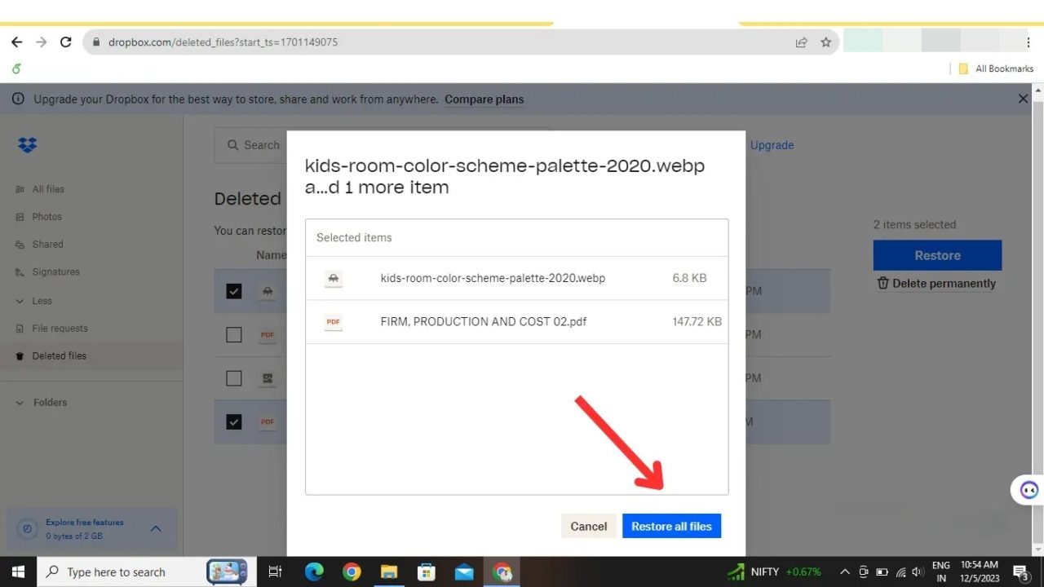Open the browser's three-dot menu
Viewport: 1044px width, 587px height.
1029,42
